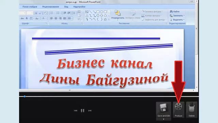Skip to the preview's previous frame
The image size is (218, 123).
pos(75,111)
